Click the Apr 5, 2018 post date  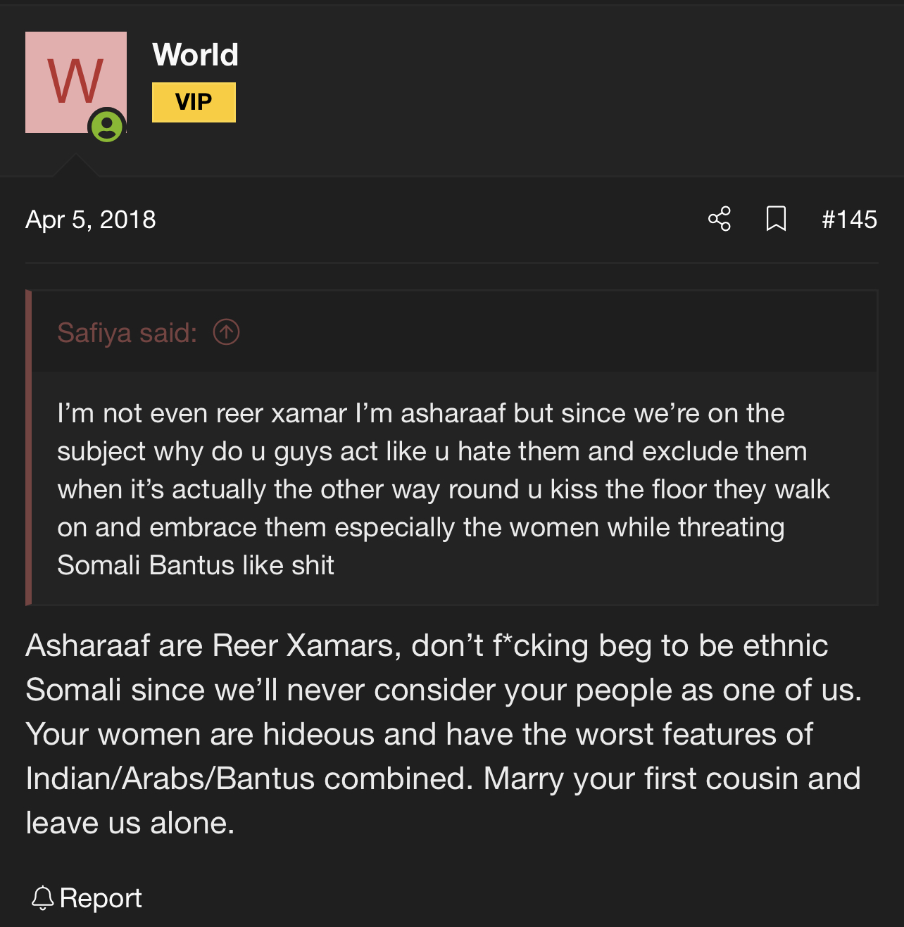pyautogui.click(x=90, y=220)
